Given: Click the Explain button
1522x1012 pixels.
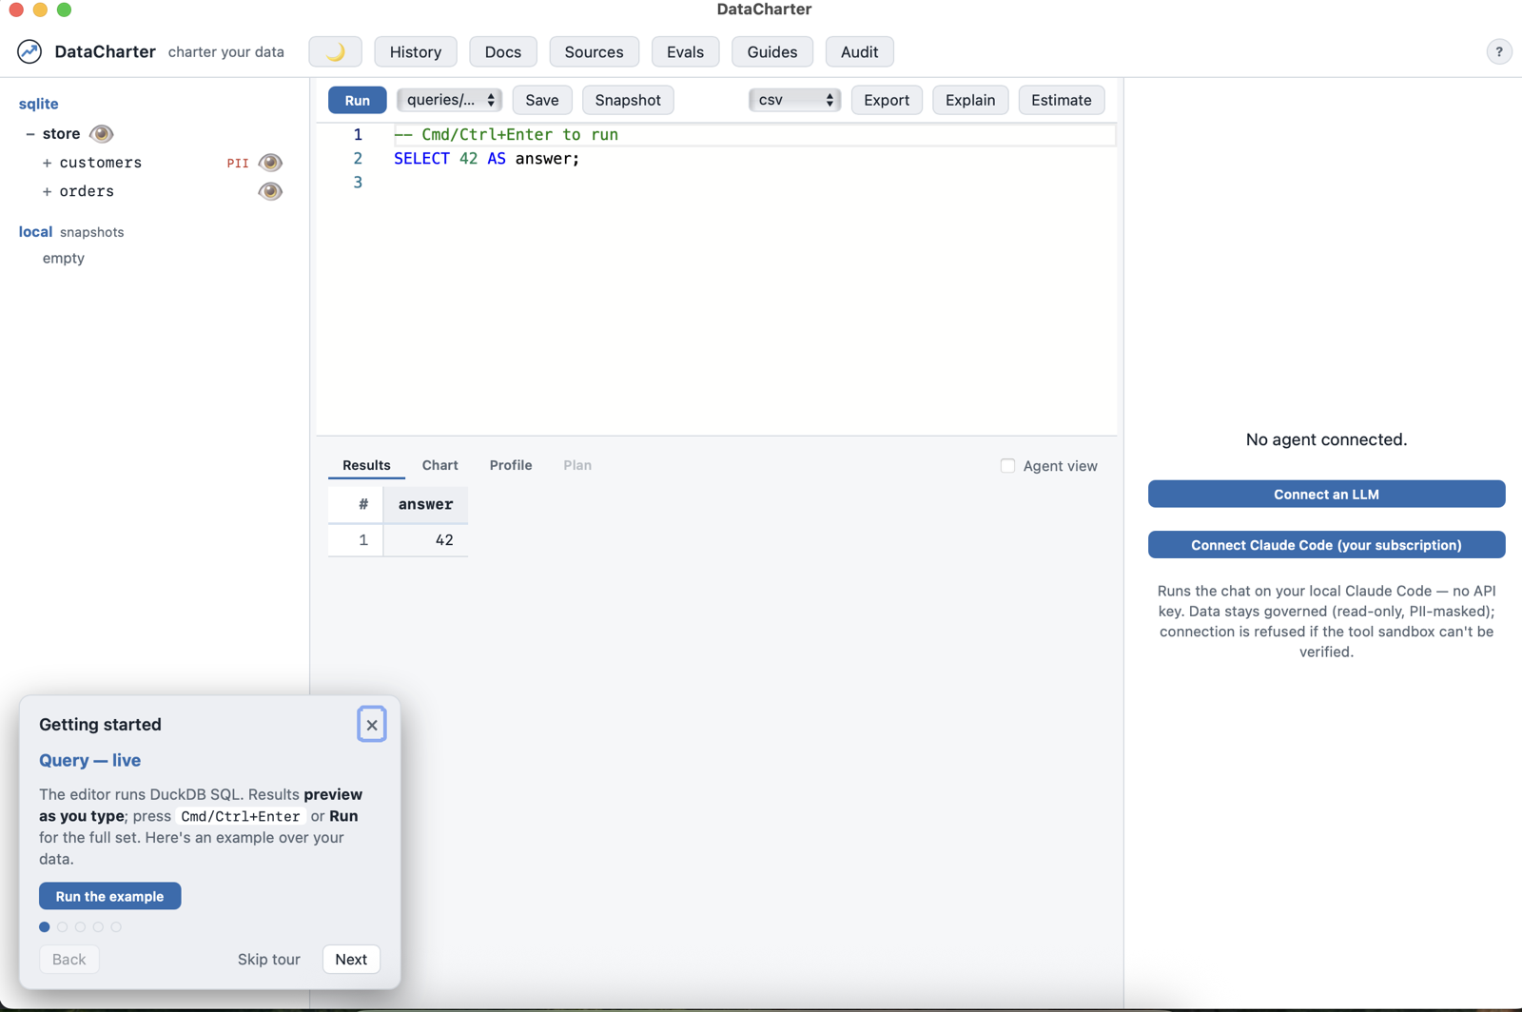Looking at the screenshot, I should coord(970,100).
